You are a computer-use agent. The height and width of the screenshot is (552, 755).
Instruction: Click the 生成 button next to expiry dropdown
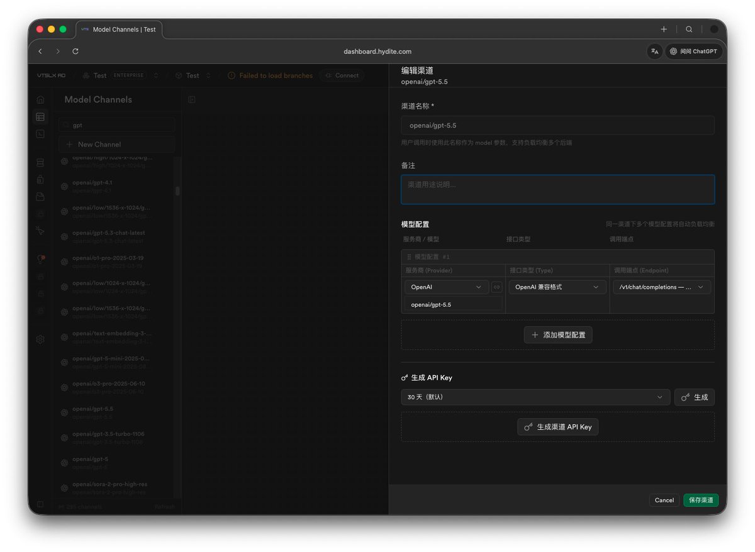click(695, 397)
